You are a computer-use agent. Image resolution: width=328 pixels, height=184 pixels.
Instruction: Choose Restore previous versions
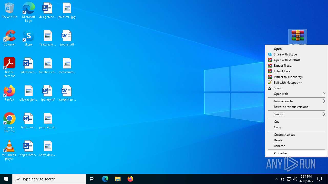click(x=296, y=107)
